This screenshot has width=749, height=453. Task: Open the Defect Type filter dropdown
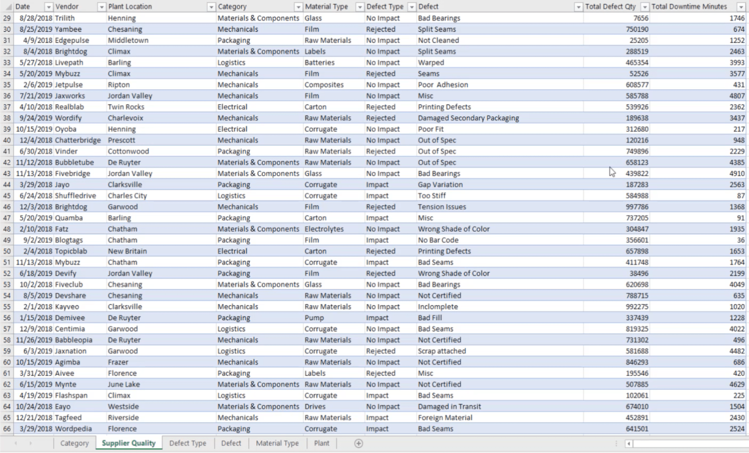click(412, 7)
